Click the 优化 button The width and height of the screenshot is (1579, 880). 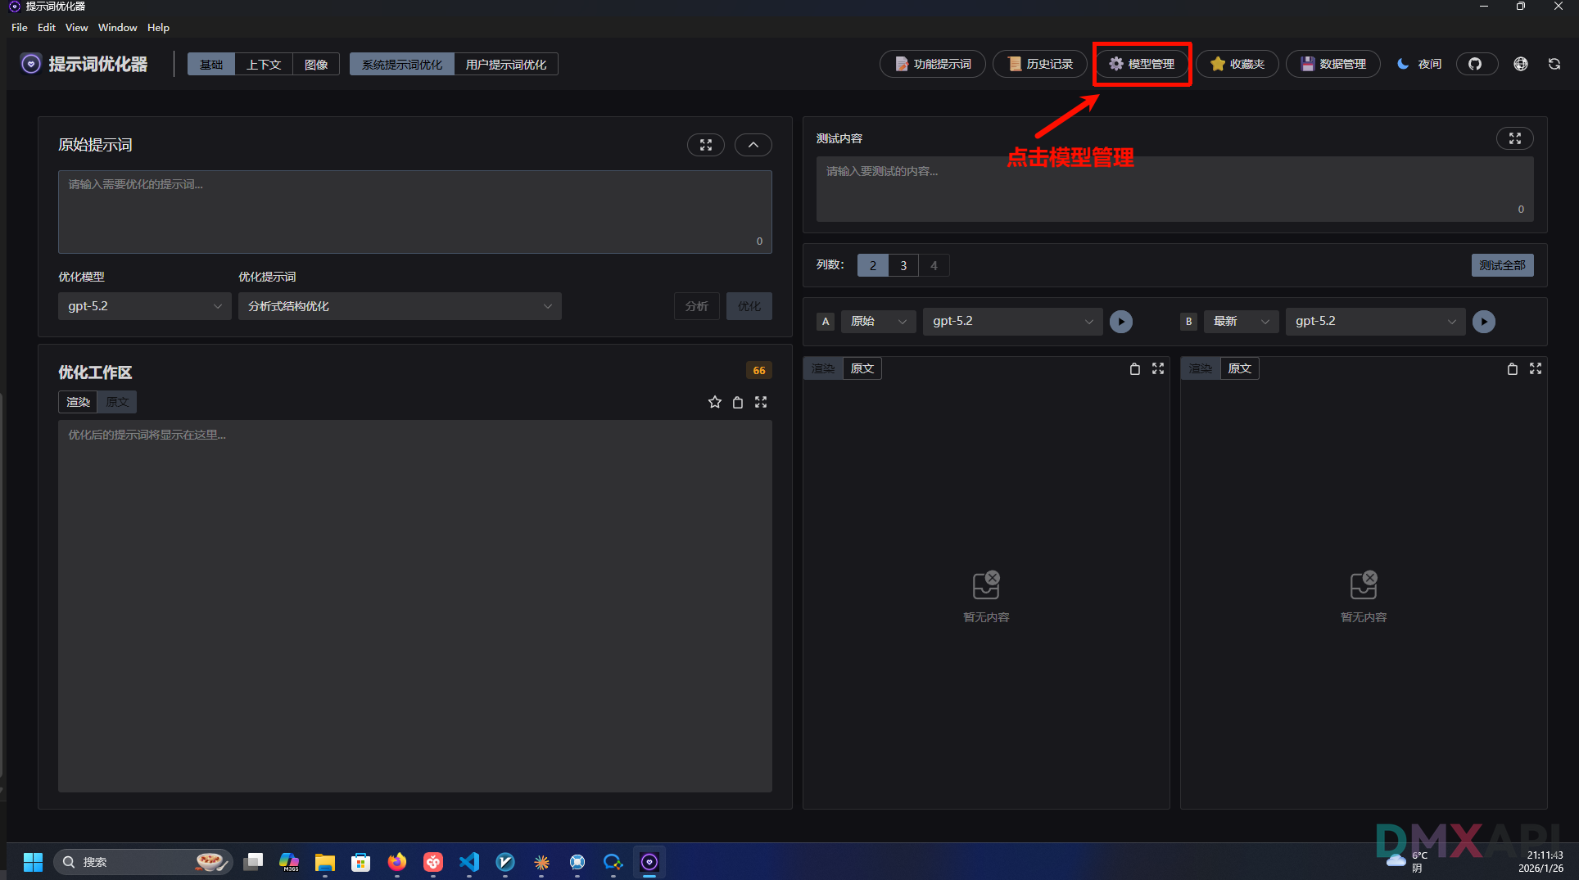(749, 305)
